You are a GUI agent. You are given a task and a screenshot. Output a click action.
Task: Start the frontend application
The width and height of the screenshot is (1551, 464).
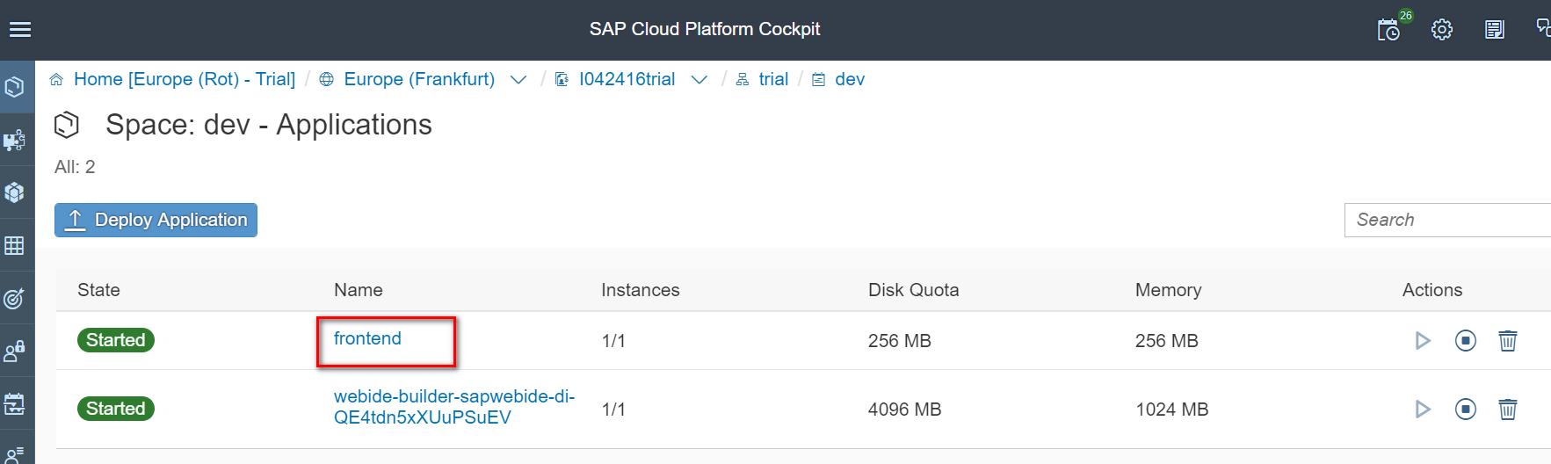pyautogui.click(x=1423, y=341)
